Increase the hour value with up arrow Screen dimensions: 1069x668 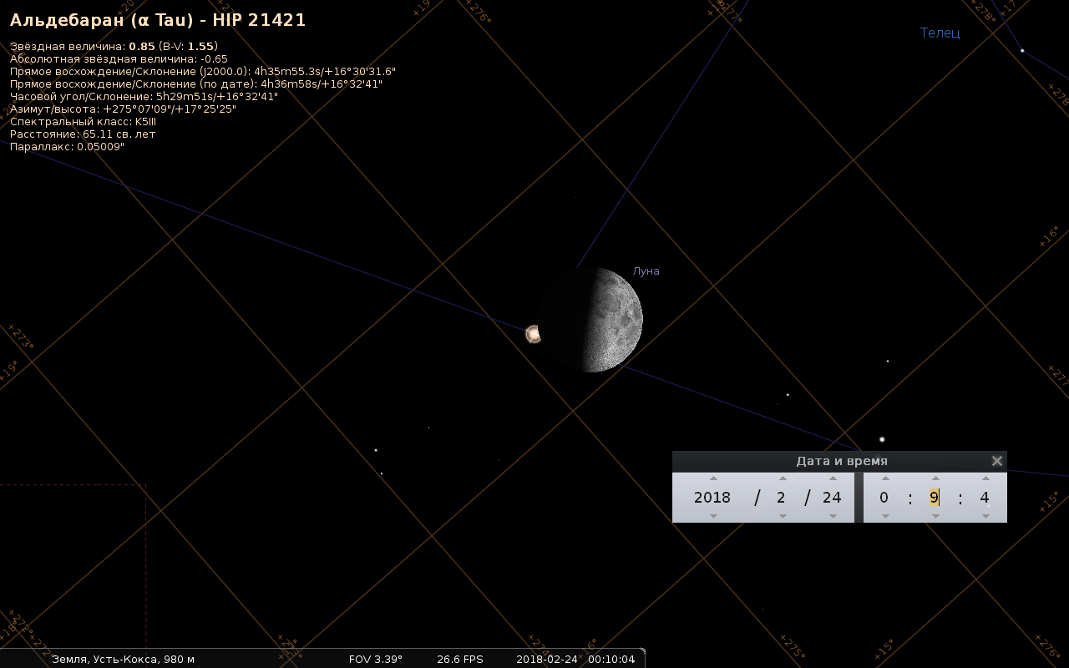(x=885, y=478)
